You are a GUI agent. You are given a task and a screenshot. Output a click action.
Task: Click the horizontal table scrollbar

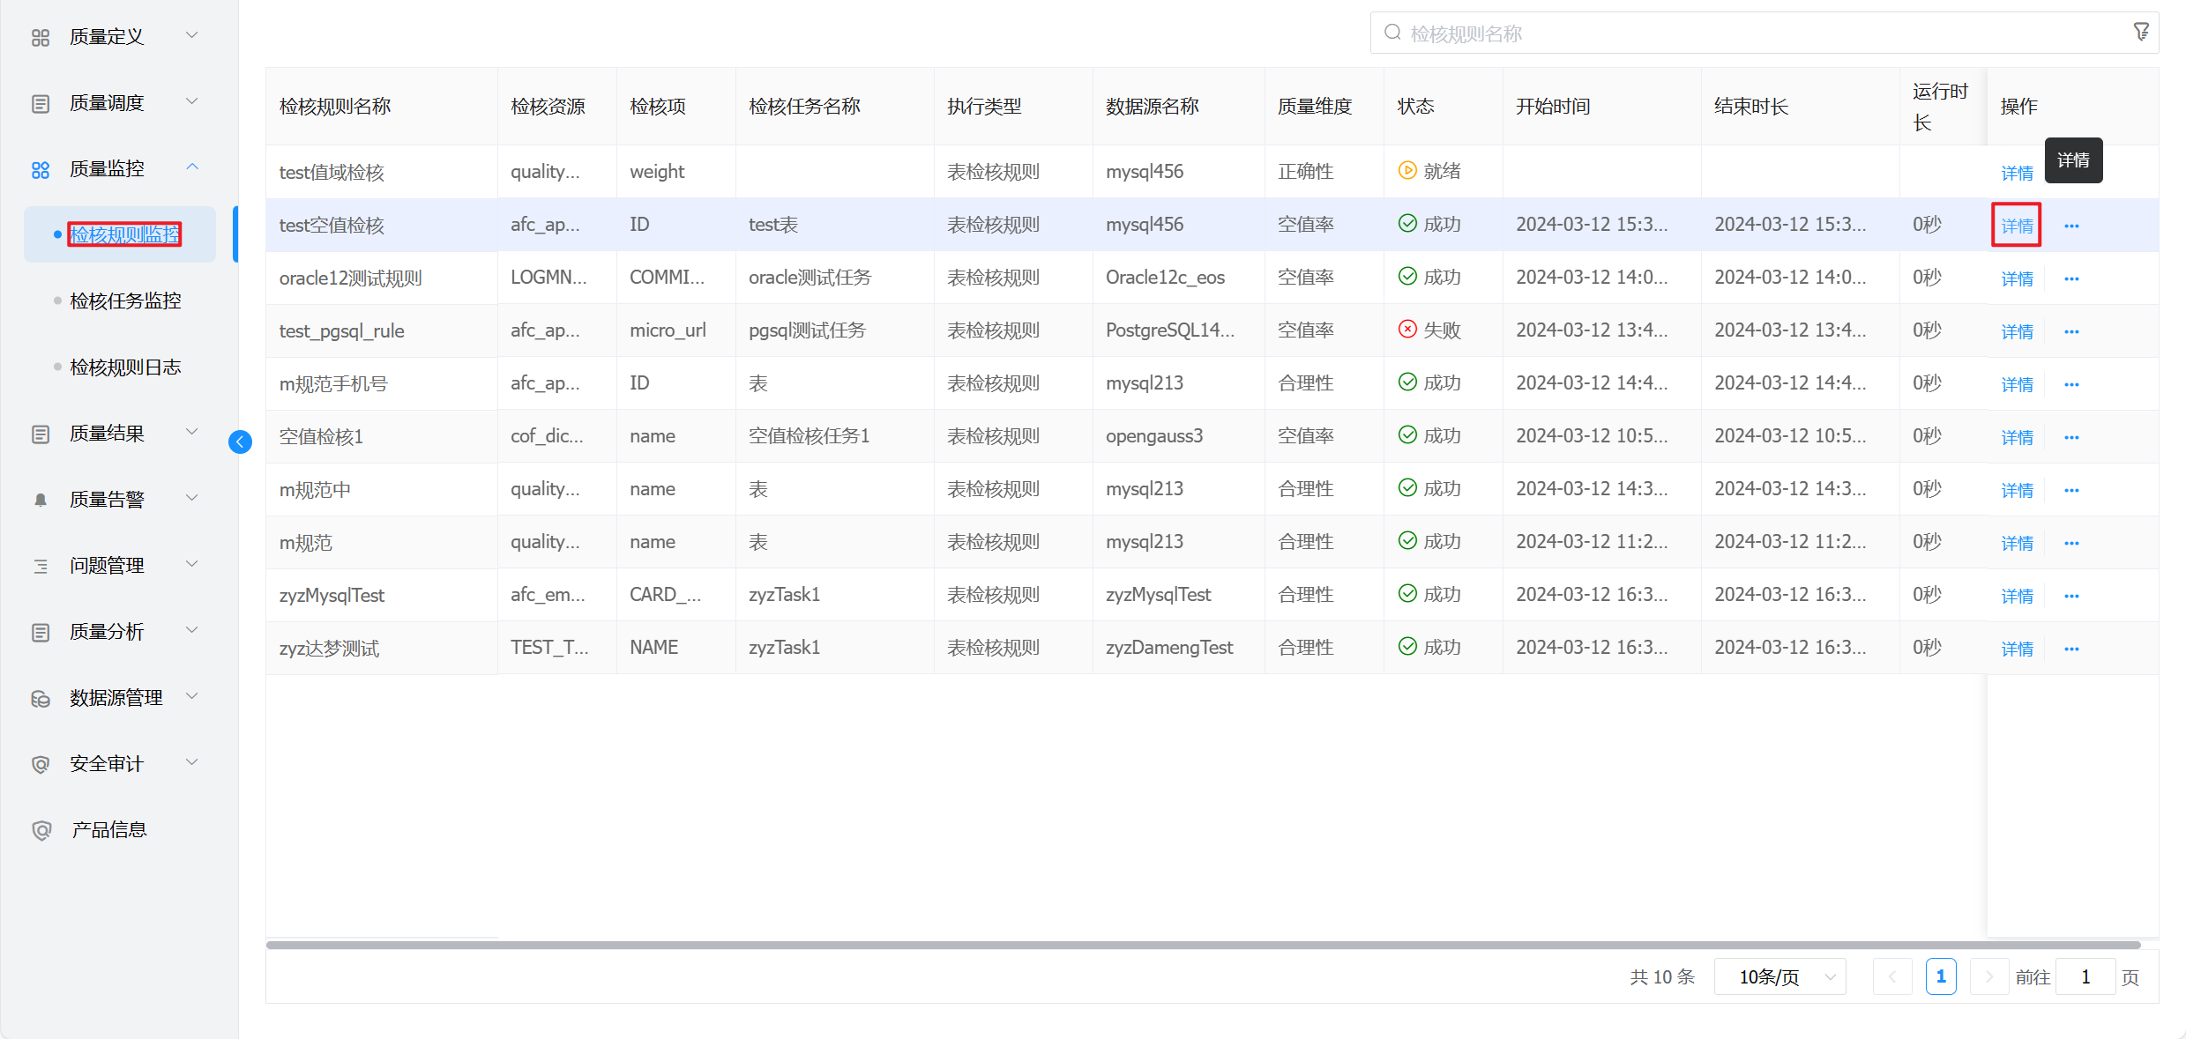click(1203, 945)
